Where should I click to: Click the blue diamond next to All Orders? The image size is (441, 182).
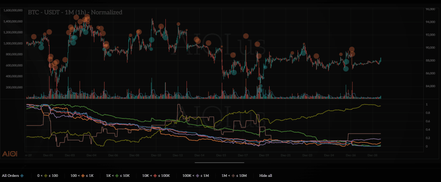22,175
